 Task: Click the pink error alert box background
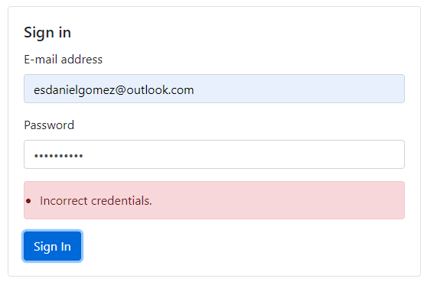point(278,200)
